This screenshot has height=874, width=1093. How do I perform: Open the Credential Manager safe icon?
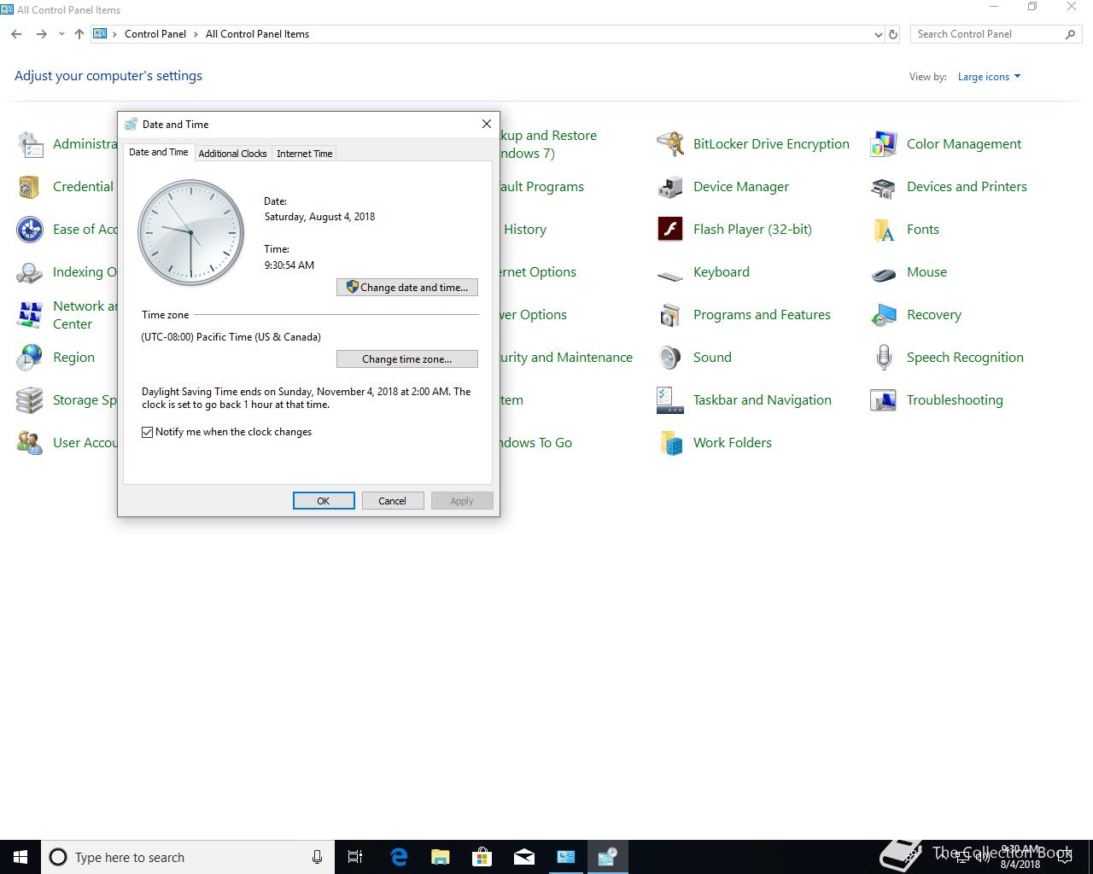point(30,187)
